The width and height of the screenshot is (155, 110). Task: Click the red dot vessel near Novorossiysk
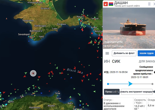tap(92, 33)
